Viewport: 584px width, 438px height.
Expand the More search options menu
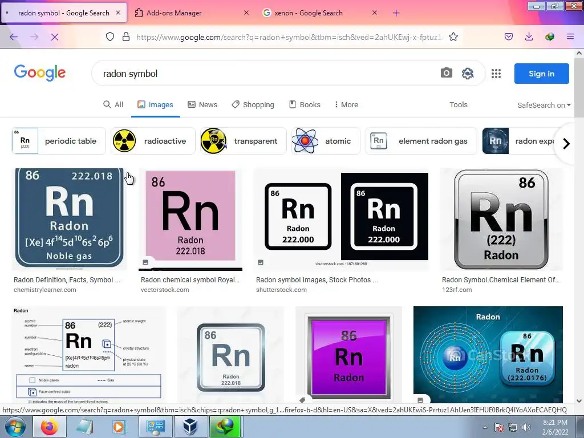346,105
